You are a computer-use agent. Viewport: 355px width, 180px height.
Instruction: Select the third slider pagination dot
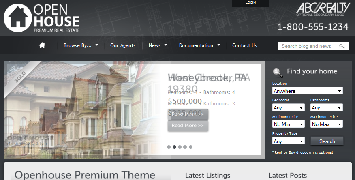[x=180, y=147]
